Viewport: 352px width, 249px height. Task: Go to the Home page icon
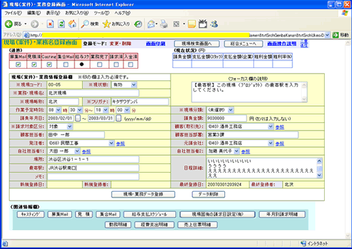tap(73, 24)
